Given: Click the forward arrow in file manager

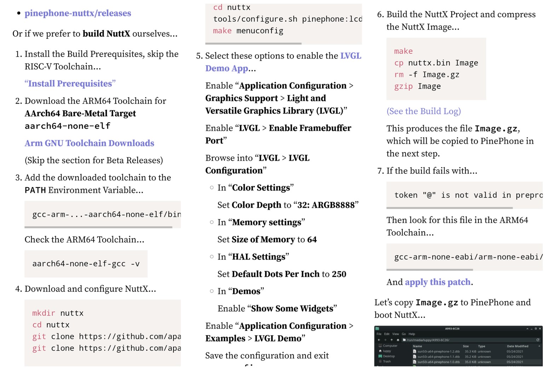Looking at the screenshot, I should click(385, 340).
